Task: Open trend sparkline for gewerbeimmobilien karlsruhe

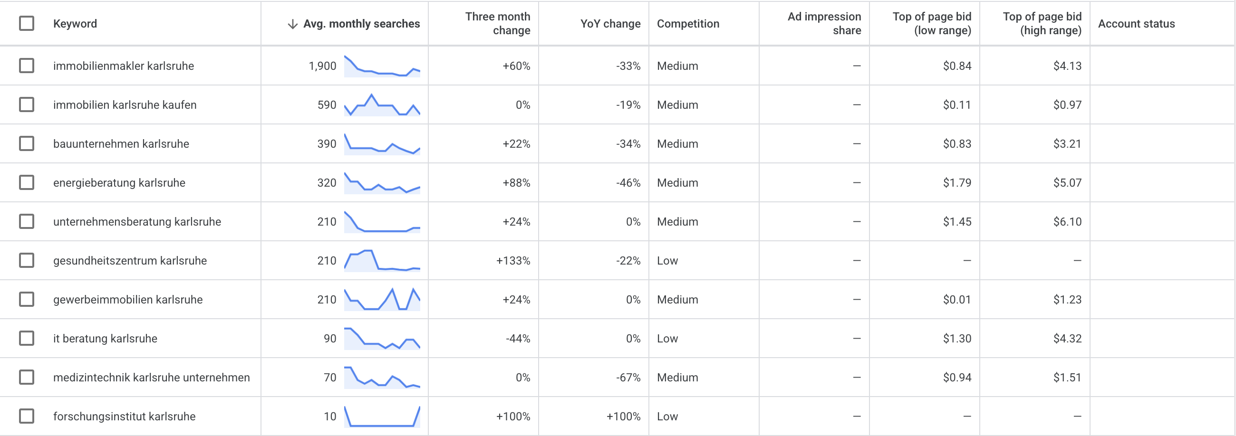Action: point(382,299)
